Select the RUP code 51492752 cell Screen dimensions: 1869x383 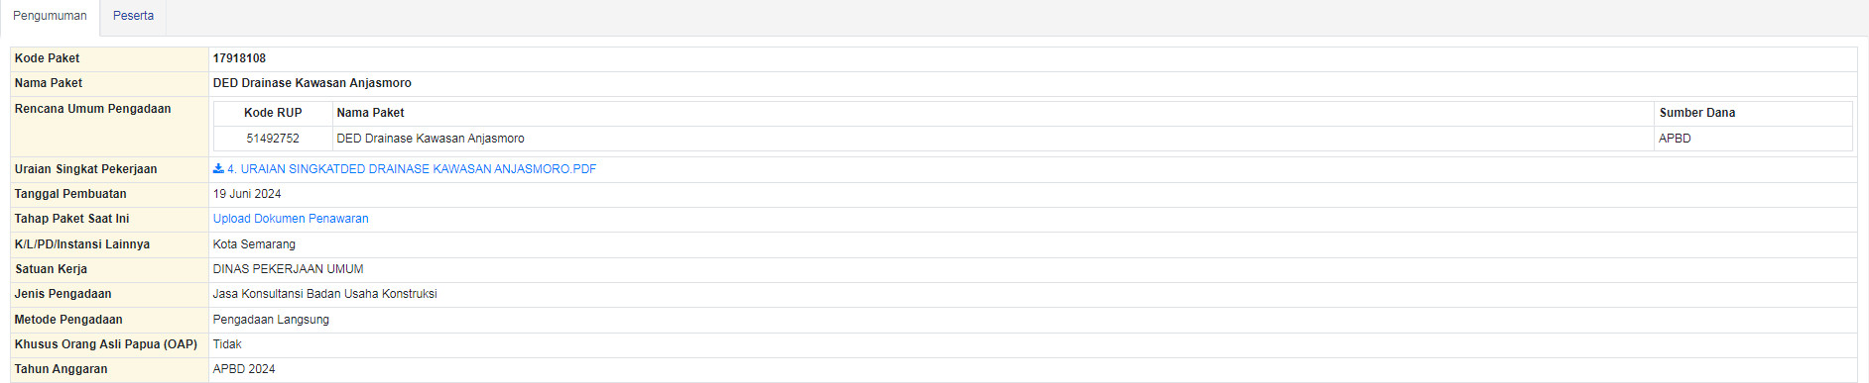click(273, 139)
